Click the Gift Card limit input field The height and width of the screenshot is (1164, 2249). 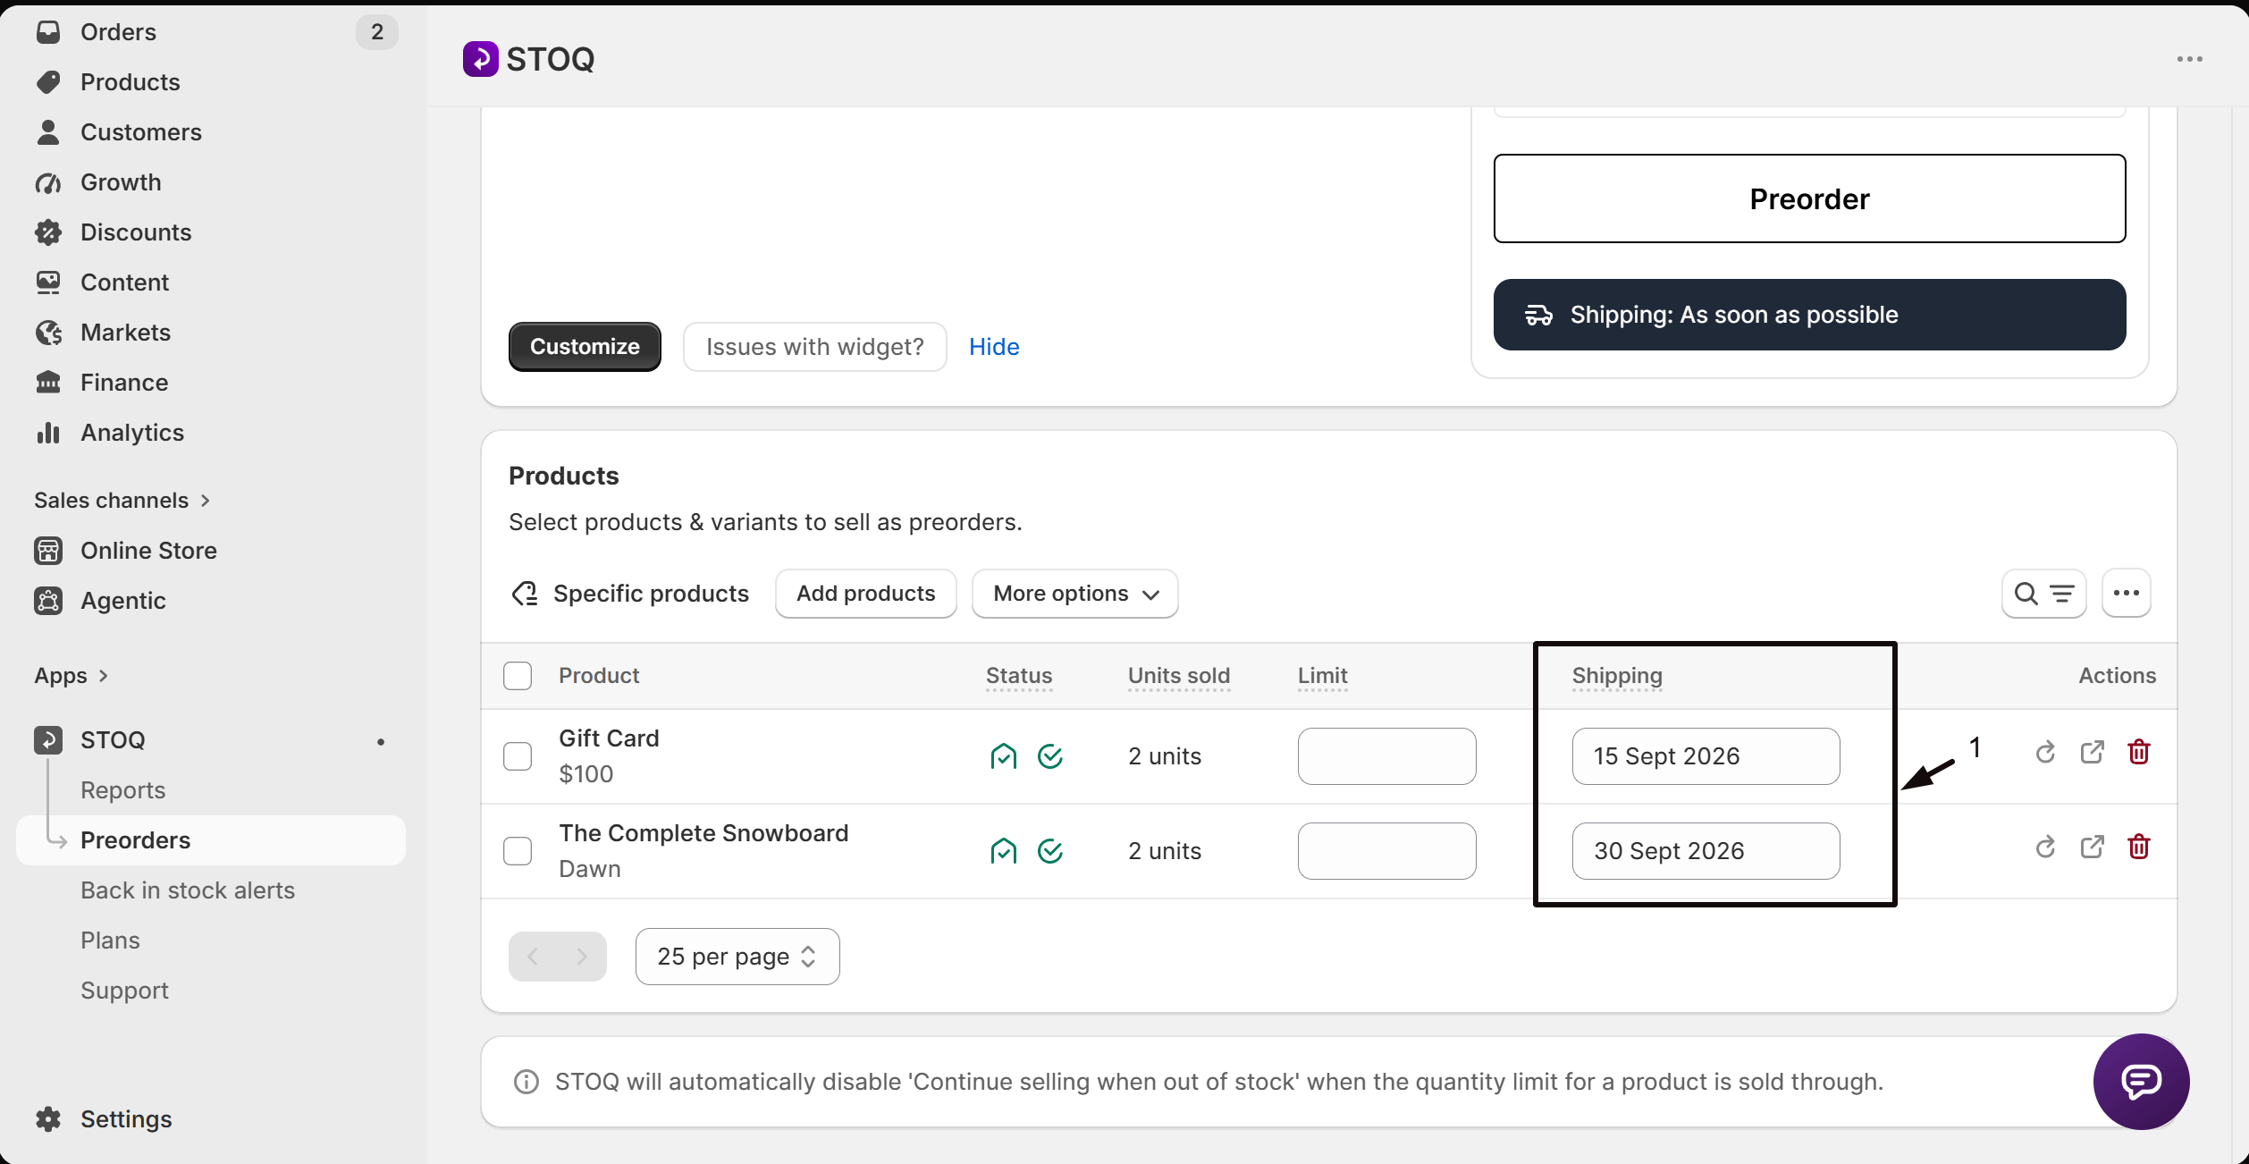1386,756
